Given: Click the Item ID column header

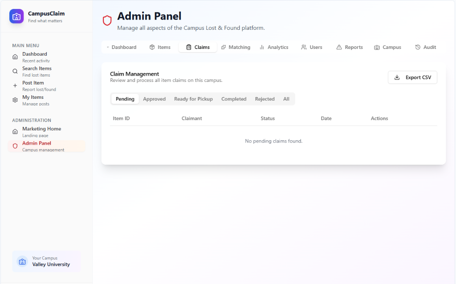Looking at the screenshot, I should pyautogui.click(x=121, y=118).
